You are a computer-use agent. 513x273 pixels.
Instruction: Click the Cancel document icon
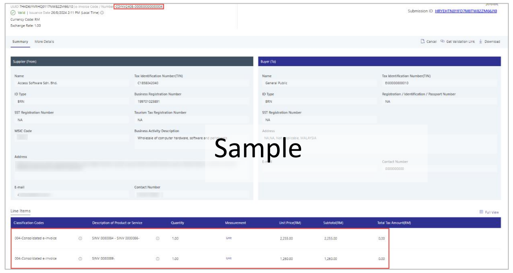tap(423, 42)
